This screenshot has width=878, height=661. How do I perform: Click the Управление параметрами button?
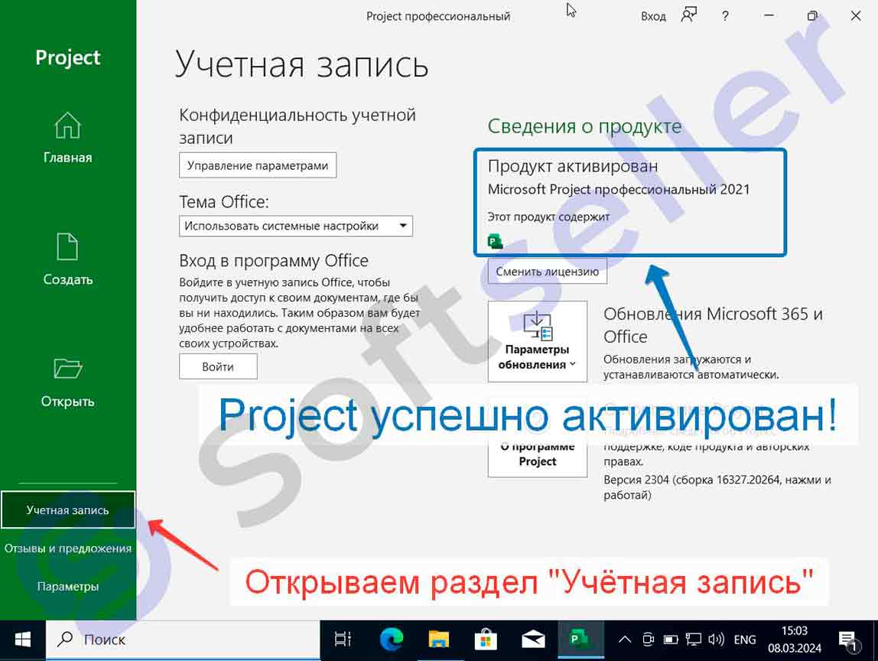(x=258, y=165)
